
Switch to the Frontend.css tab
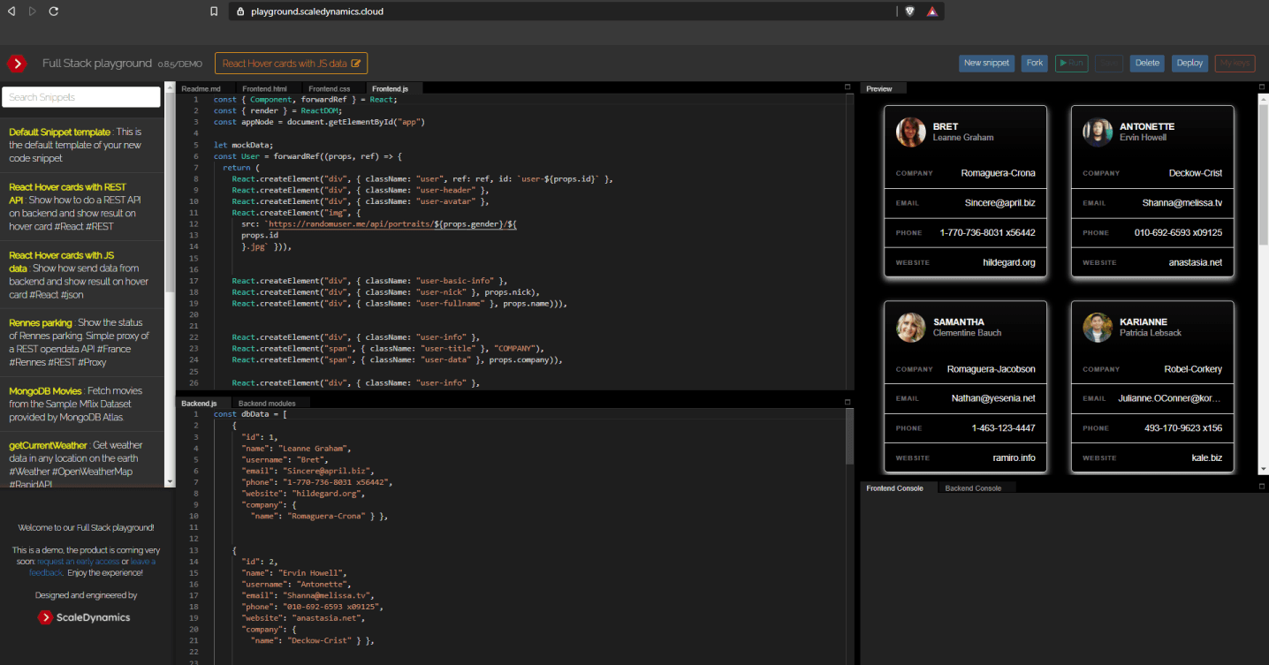point(329,88)
